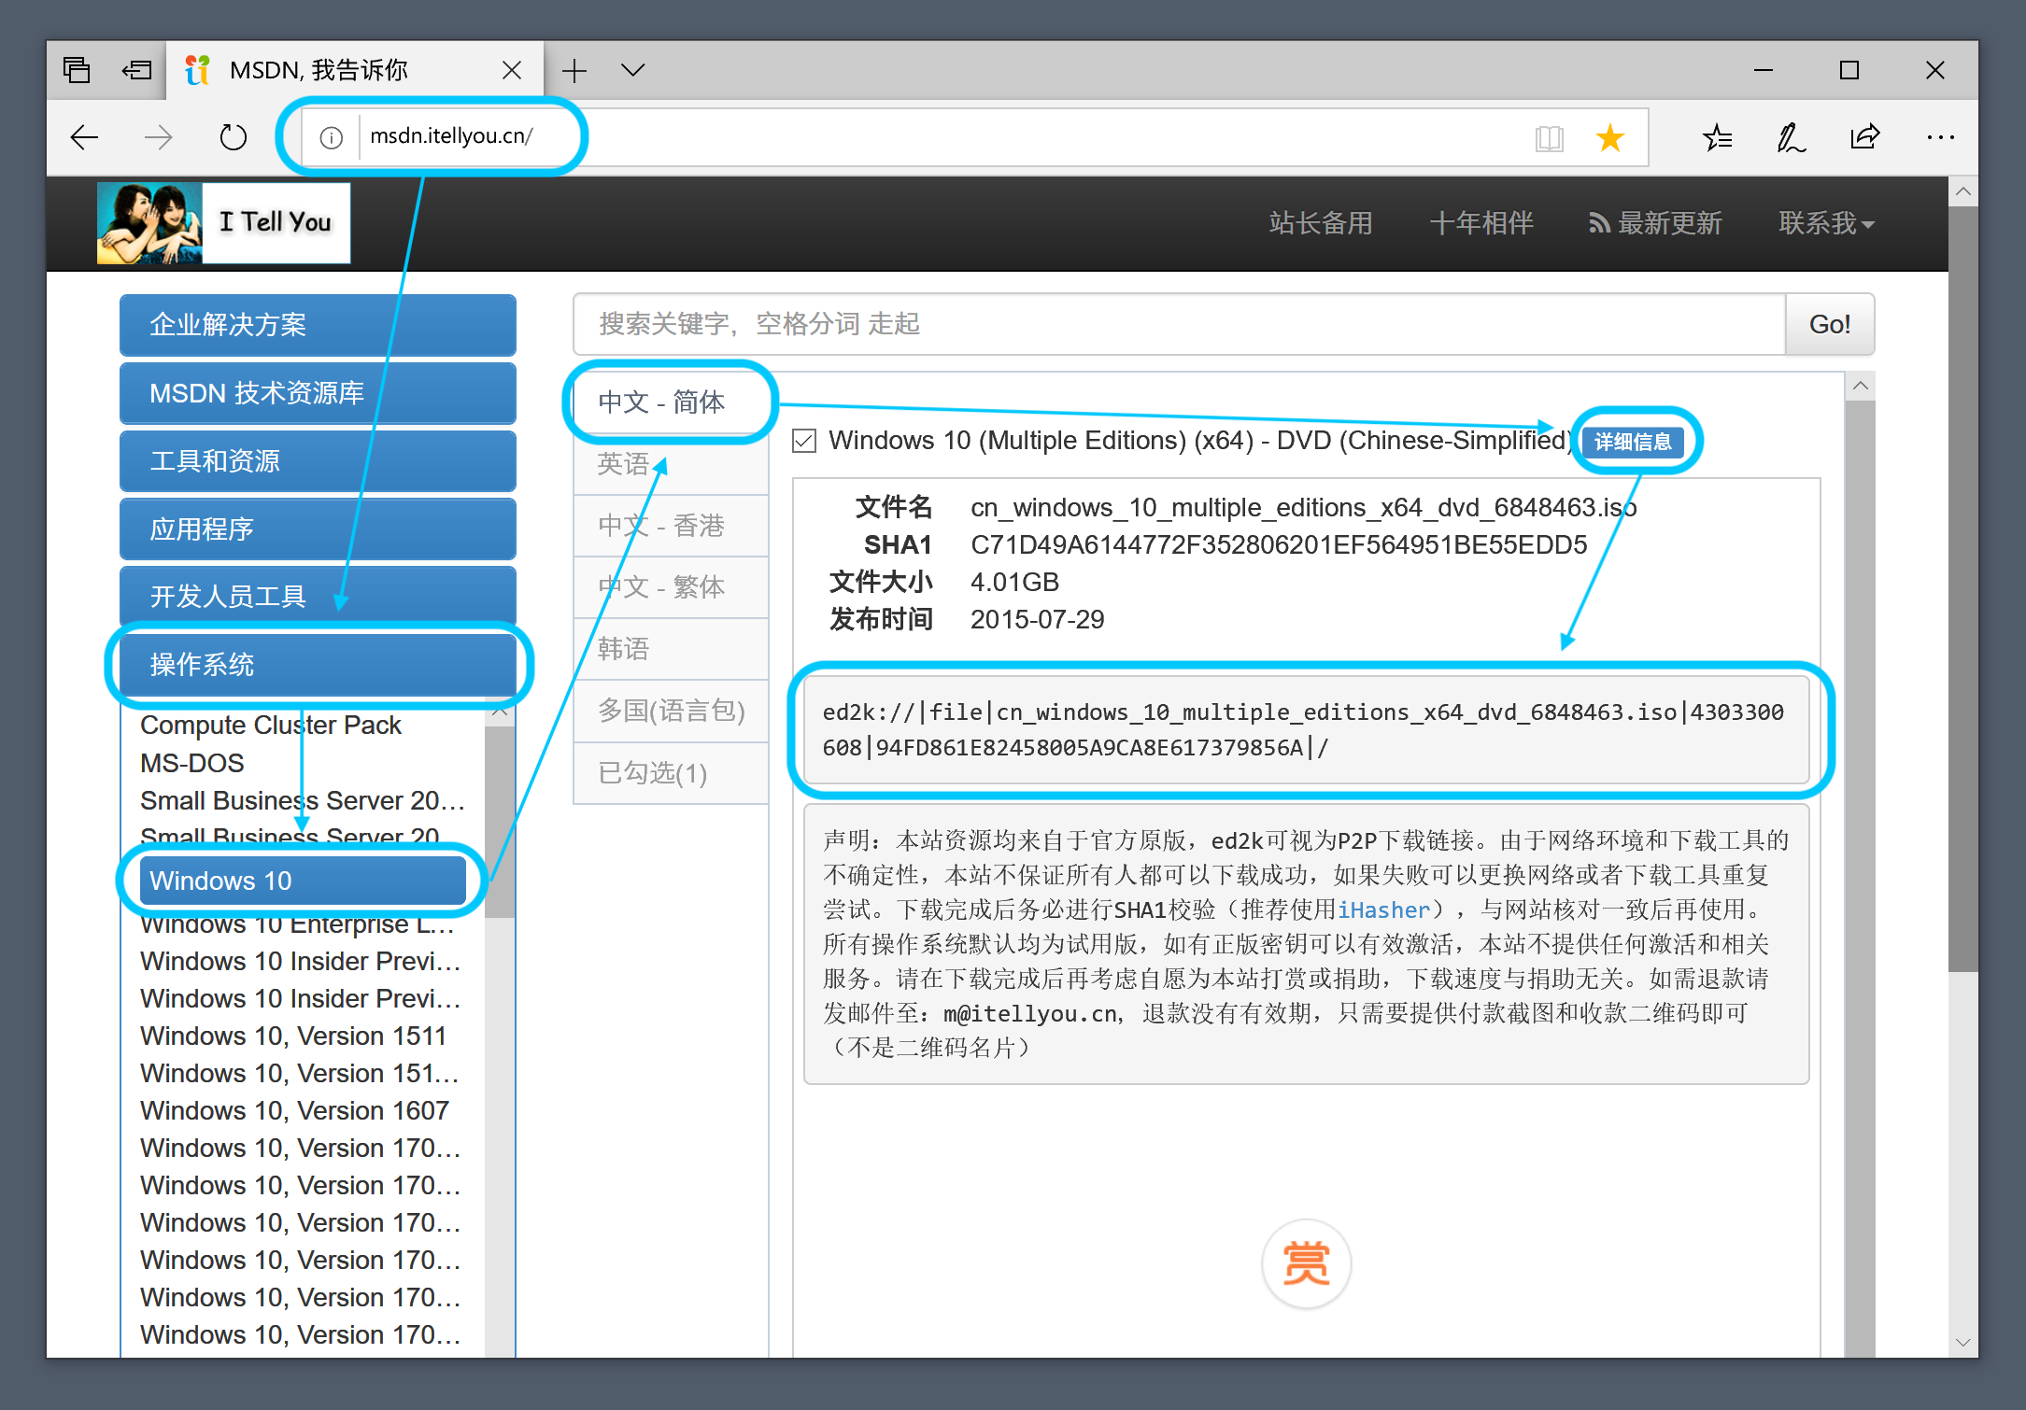This screenshot has width=2026, height=1410.
Task: Click the site information icon in address bar
Action: click(331, 137)
